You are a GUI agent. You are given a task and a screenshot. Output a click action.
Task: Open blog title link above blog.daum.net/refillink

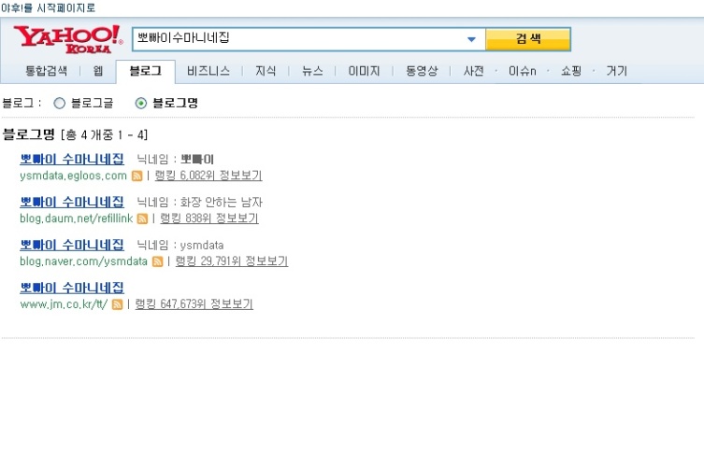tap(72, 203)
